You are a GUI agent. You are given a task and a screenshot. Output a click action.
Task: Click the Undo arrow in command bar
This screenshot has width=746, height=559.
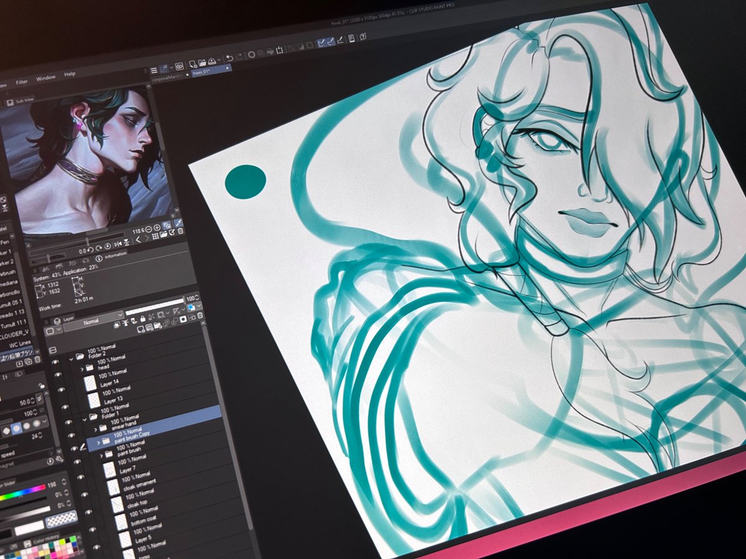(x=229, y=58)
